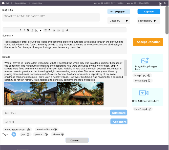Toggle bold formatting

pyautogui.click(x=20, y=30)
